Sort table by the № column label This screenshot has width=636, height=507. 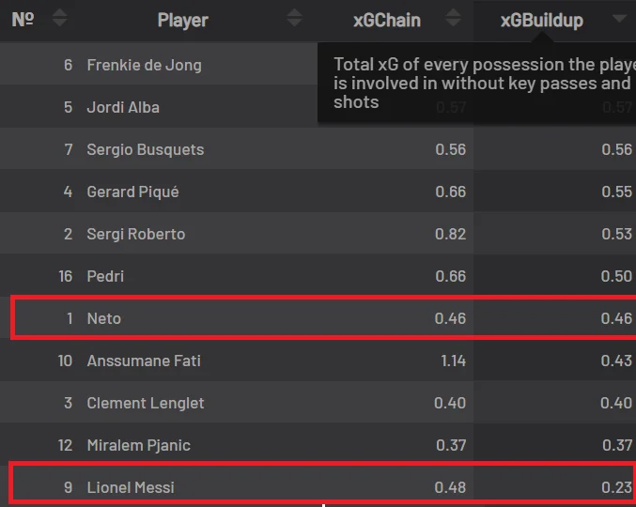coord(23,19)
